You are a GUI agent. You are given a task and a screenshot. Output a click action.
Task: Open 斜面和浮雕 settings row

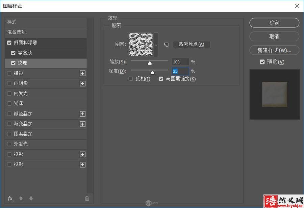46,43
